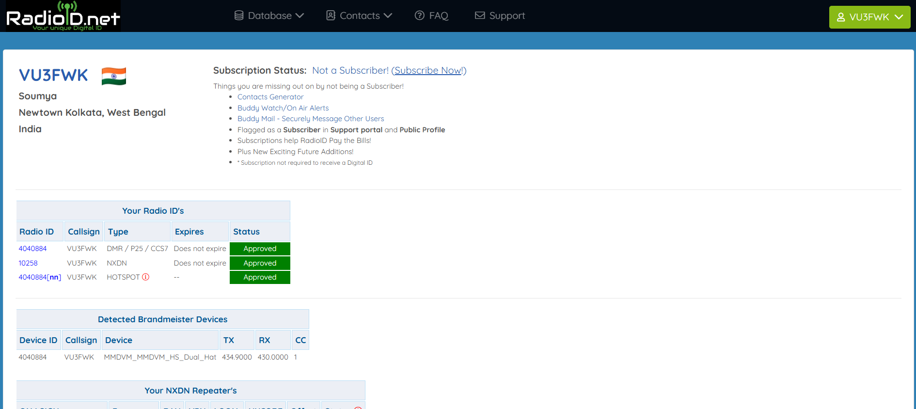This screenshot has width=916, height=409.
Task: Click the Contacts address book icon
Action: 331,16
